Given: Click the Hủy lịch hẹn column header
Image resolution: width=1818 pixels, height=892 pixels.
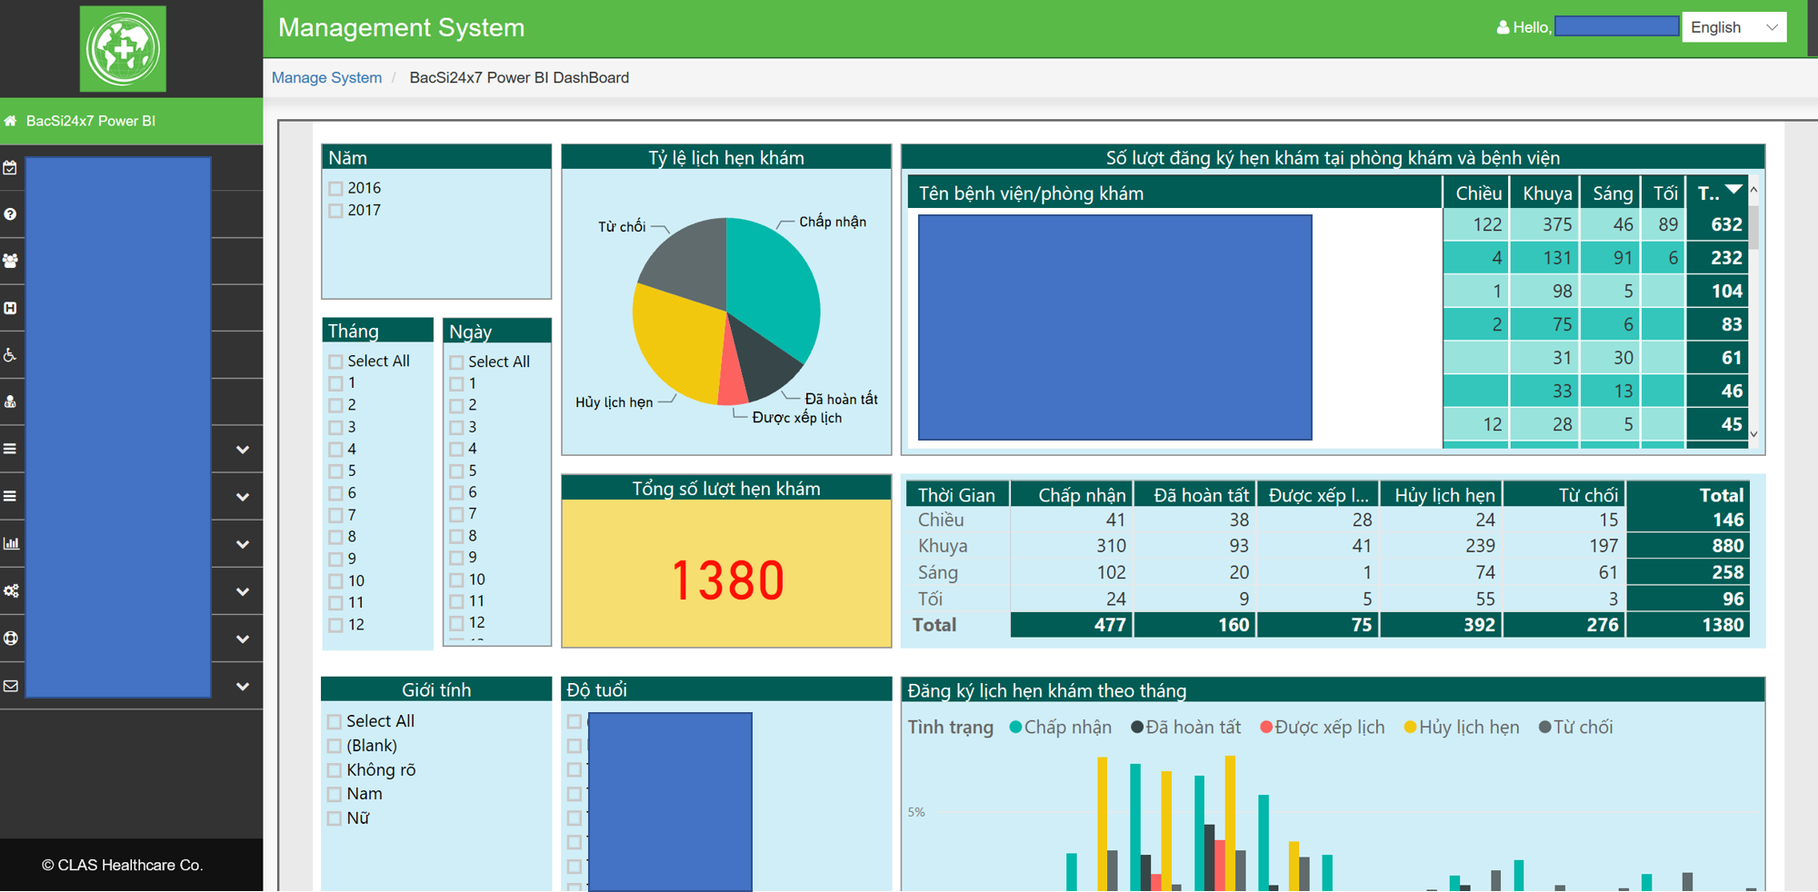Looking at the screenshot, I should [x=1442, y=495].
